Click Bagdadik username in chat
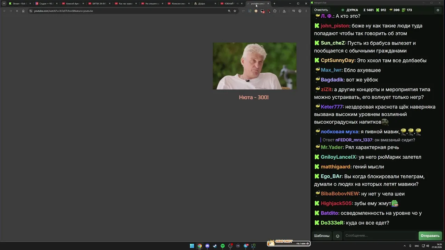This screenshot has height=250, width=445. click(x=332, y=80)
